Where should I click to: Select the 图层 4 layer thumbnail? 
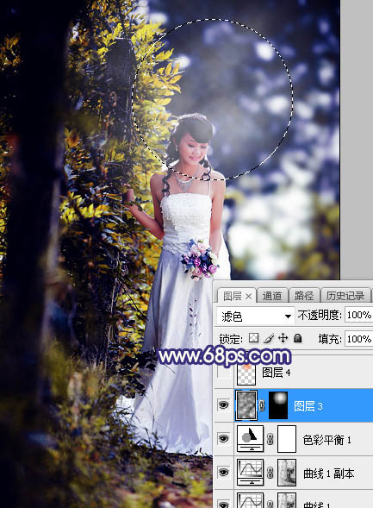pyautogui.click(x=246, y=373)
